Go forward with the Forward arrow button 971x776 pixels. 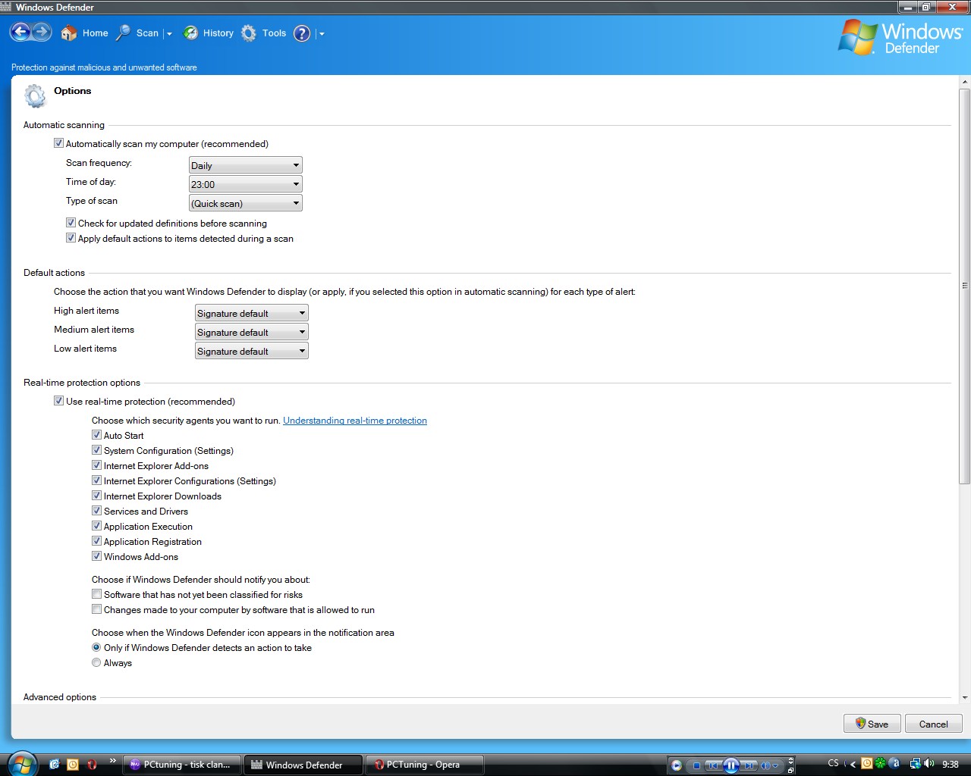tap(42, 33)
